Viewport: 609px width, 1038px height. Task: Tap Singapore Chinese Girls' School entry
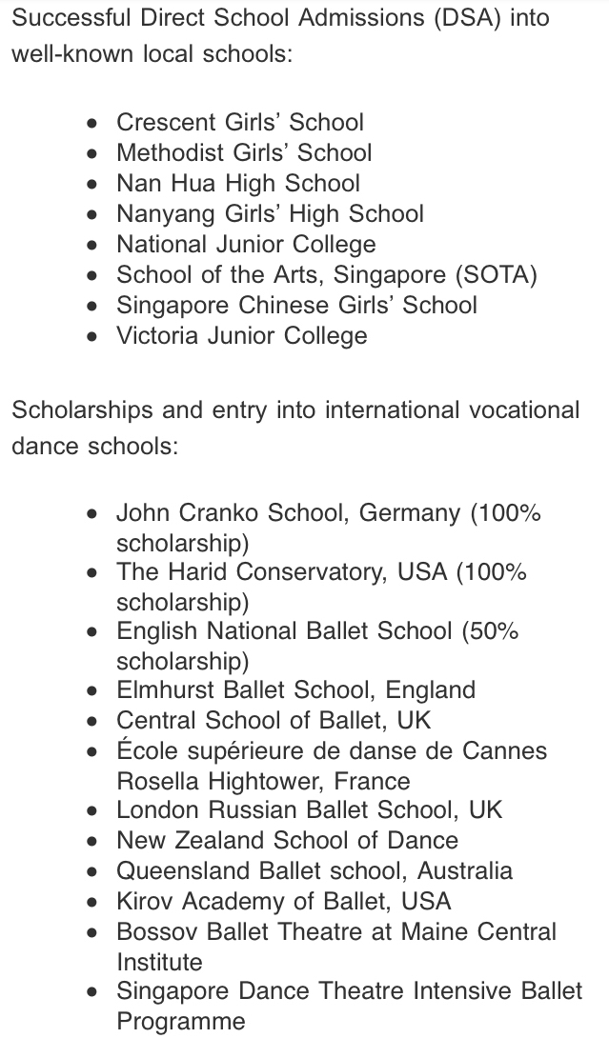point(296,306)
